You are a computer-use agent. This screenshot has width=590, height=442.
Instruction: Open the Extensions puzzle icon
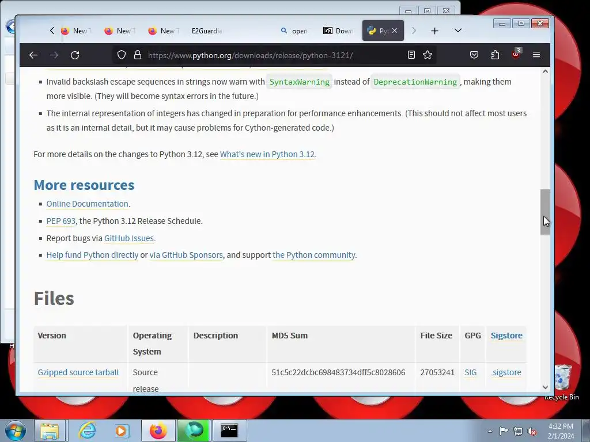pos(495,55)
